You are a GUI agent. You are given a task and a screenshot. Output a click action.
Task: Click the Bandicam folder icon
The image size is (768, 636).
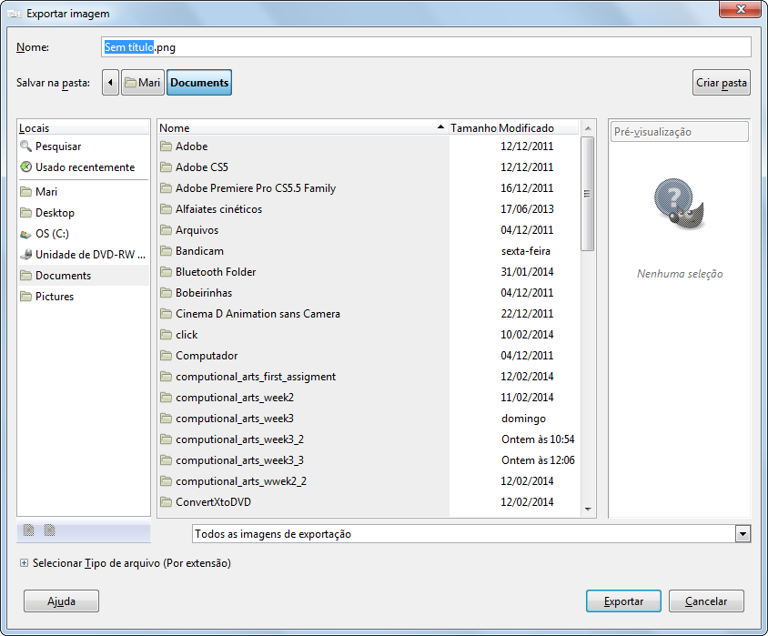click(166, 251)
